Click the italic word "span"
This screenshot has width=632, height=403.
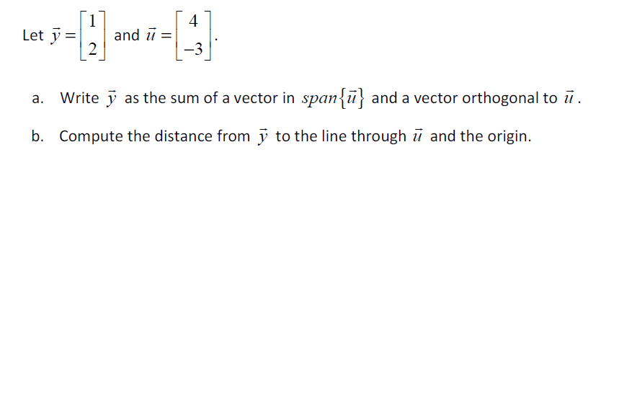click(x=319, y=99)
